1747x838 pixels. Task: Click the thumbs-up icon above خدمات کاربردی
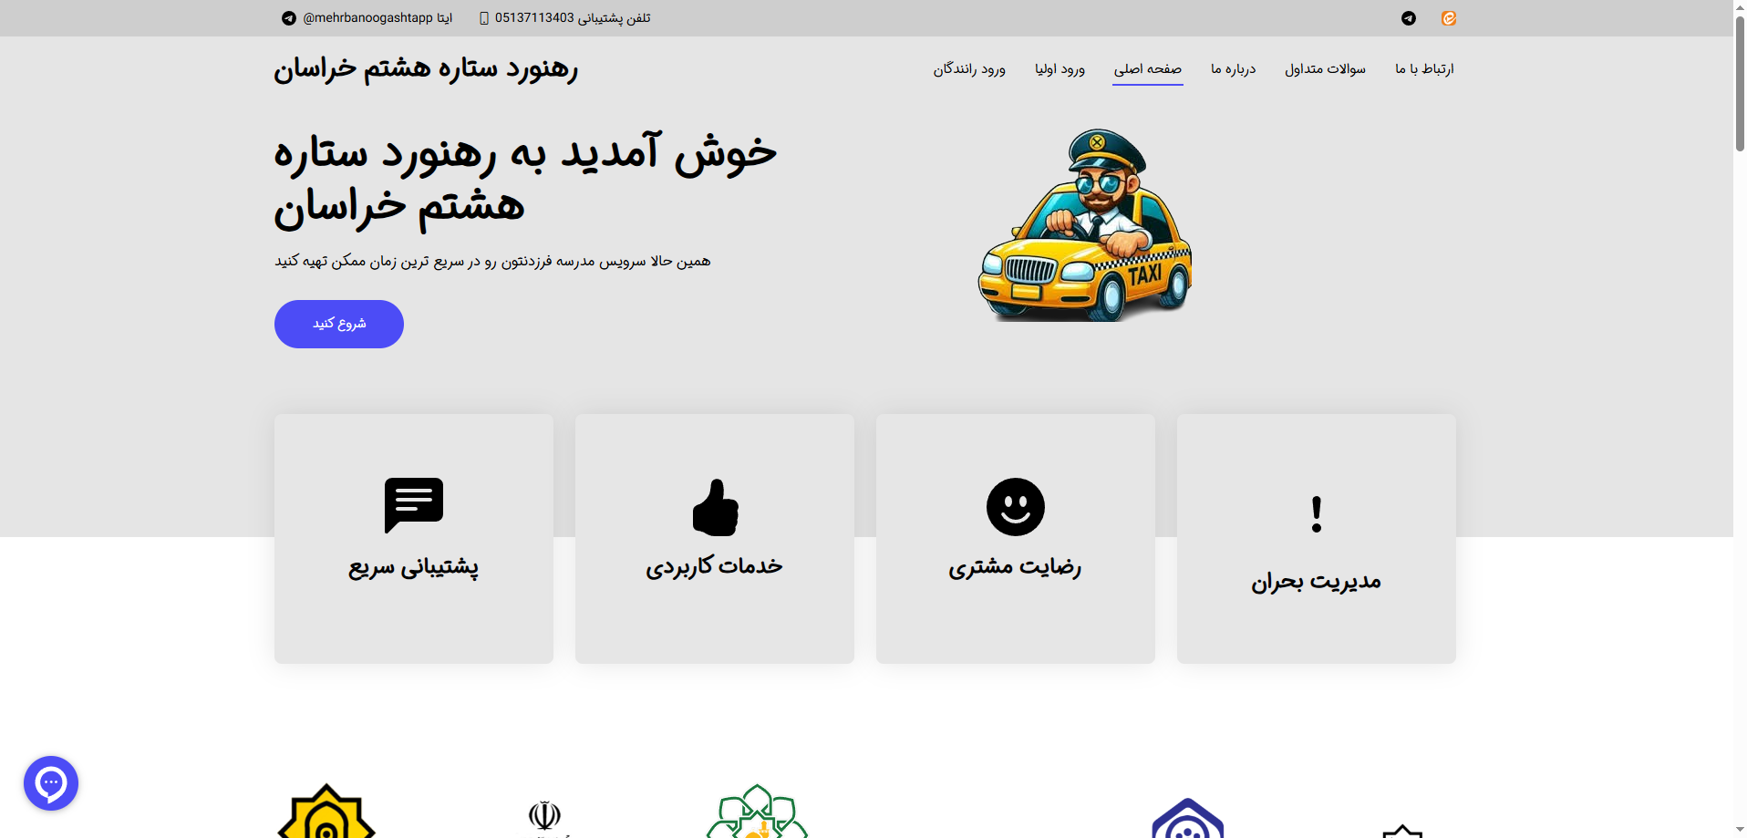(x=716, y=507)
